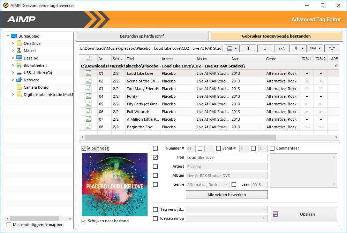Image resolution: width=347 pixels, height=233 pixels.
Task: Open the sliders settings icon in toolbar
Action: coord(332,48)
